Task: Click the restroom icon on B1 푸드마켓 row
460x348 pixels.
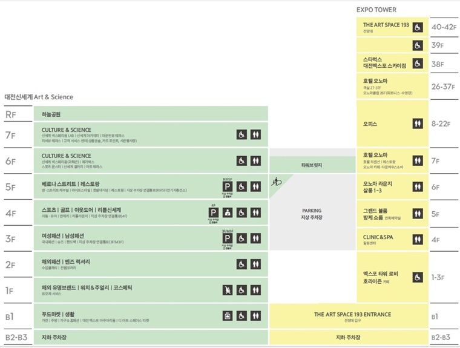Action: (255, 316)
